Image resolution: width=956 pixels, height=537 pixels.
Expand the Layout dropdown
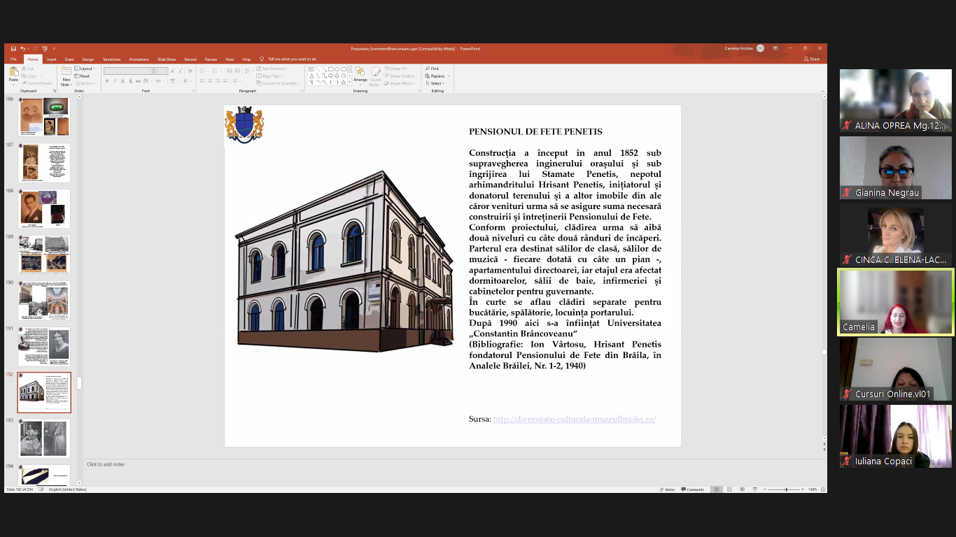(x=85, y=69)
